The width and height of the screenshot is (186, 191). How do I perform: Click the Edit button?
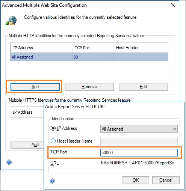point(143,87)
